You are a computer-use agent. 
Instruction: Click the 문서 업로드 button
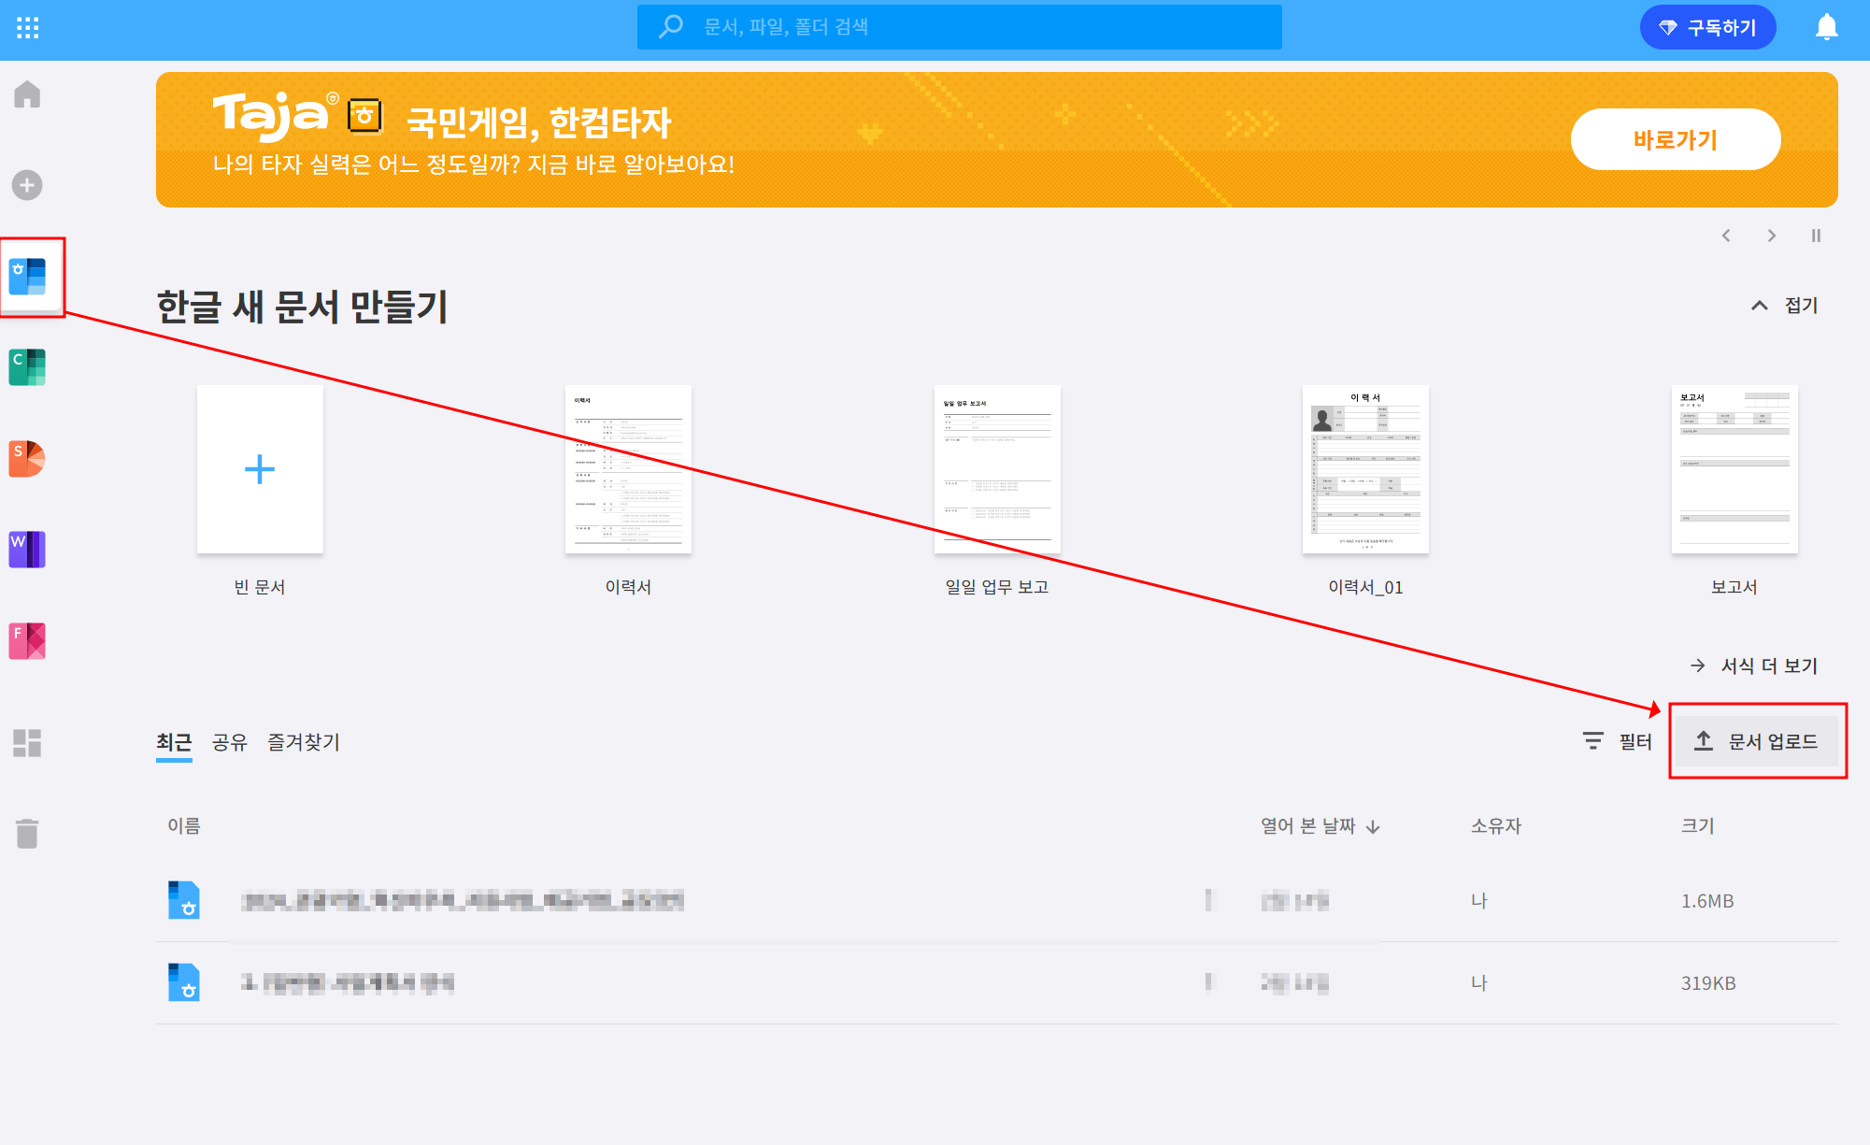point(1756,741)
